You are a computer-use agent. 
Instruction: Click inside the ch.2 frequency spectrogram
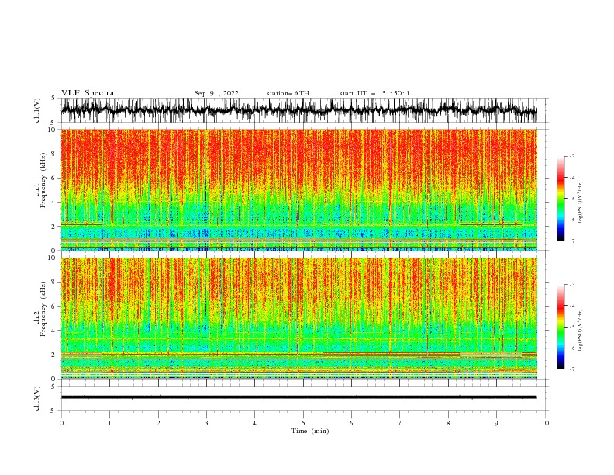point(299,318)
